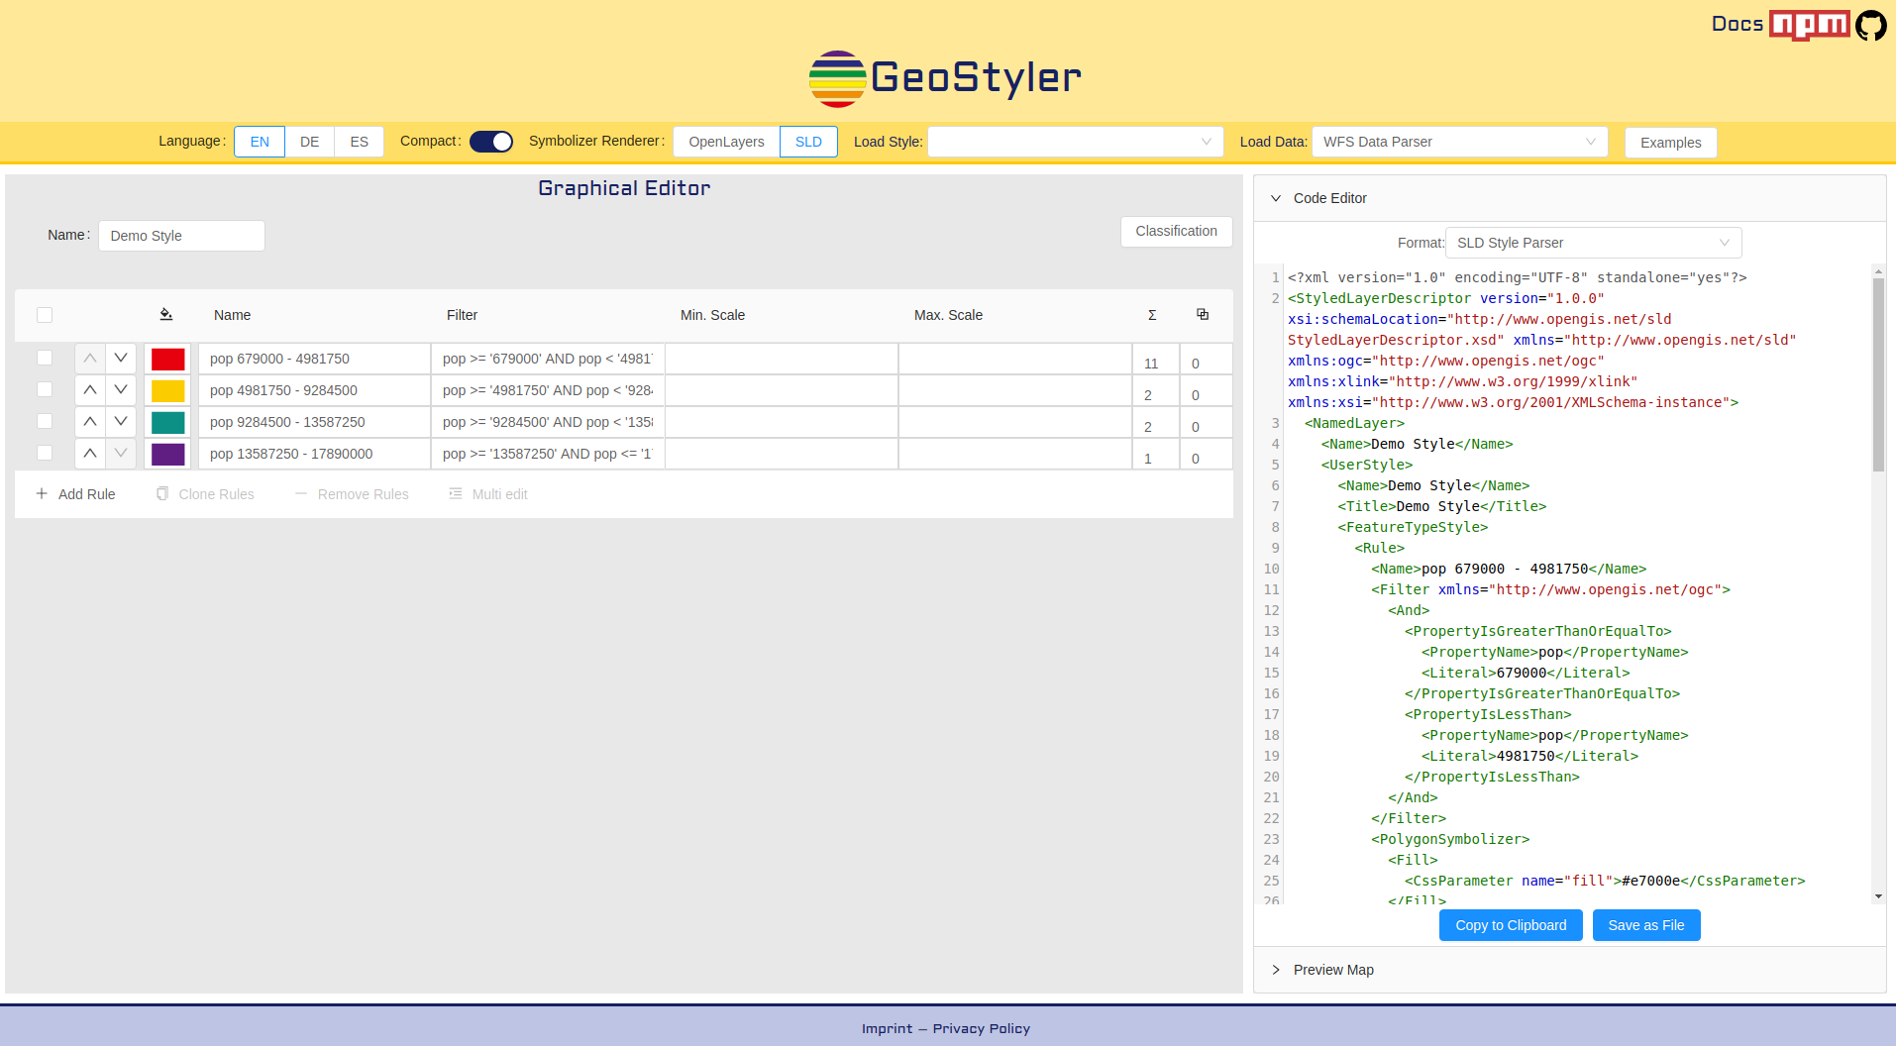Click the symbolizer column fill icon
This screenshot has width=1896, height=1046.
165,314
